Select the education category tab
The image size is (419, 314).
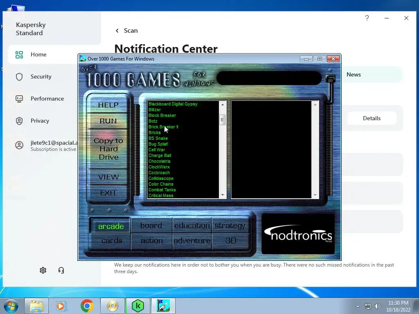192,226
